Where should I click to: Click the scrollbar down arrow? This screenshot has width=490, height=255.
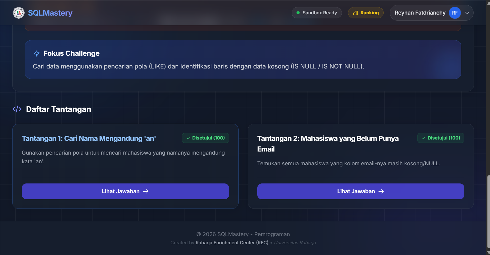pos(488,252)
